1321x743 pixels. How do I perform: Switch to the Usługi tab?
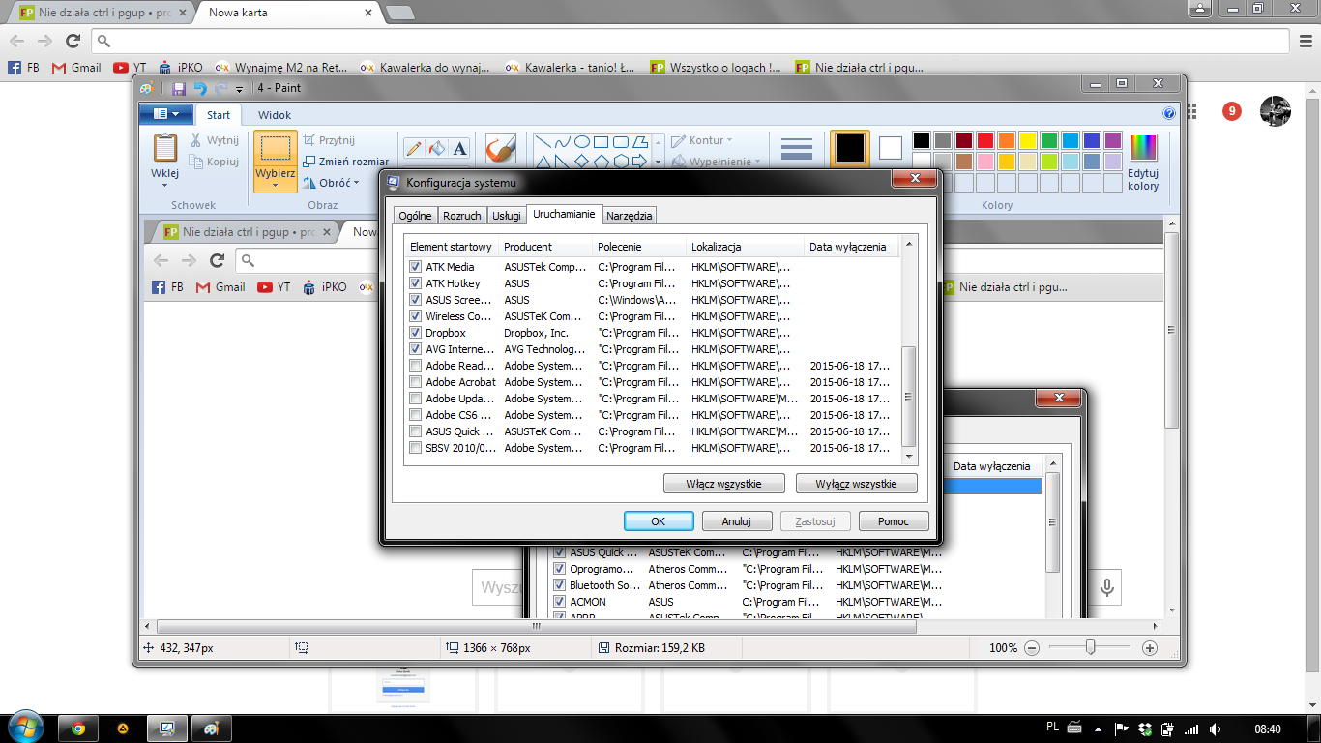point(506,216)
